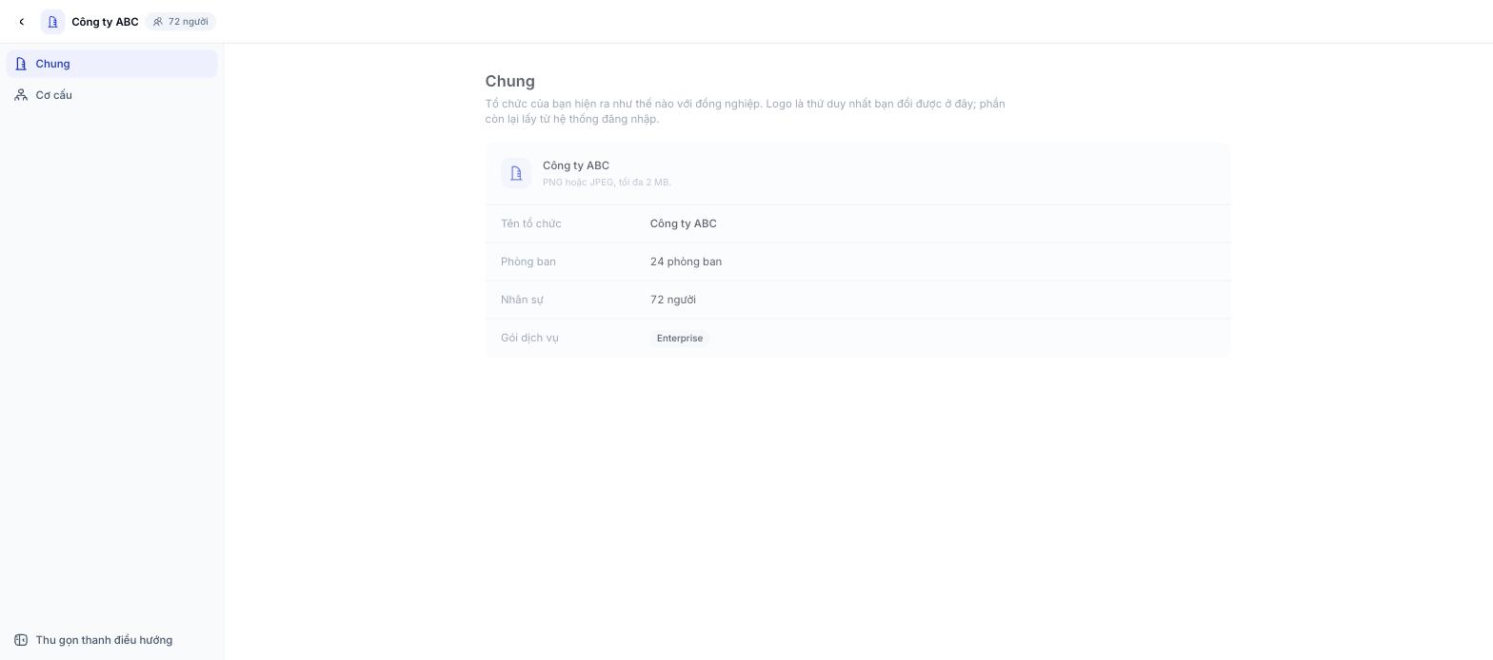Click the Cơ cấu structure icon
The width and height of the screenshot is (1493, 660).
click(21, 95)
